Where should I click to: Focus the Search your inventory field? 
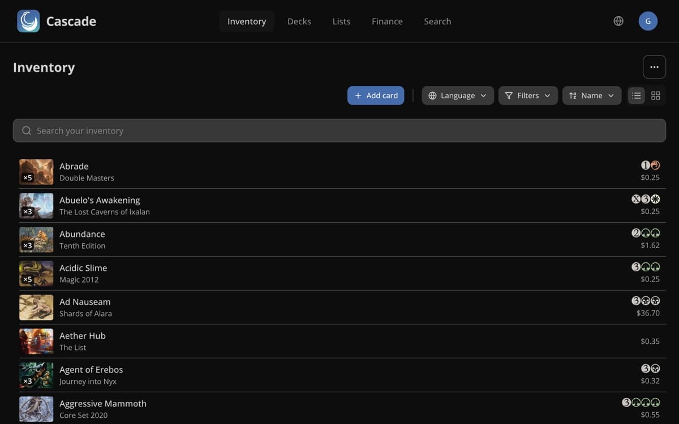point(339,131)
